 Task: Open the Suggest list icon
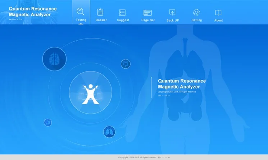click(122, 13)
